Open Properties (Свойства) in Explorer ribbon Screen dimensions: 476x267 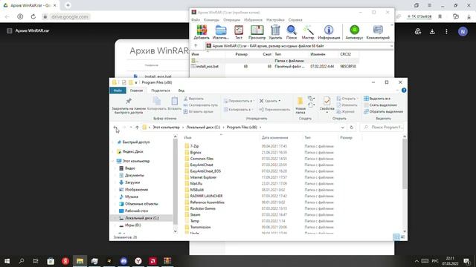327,105
